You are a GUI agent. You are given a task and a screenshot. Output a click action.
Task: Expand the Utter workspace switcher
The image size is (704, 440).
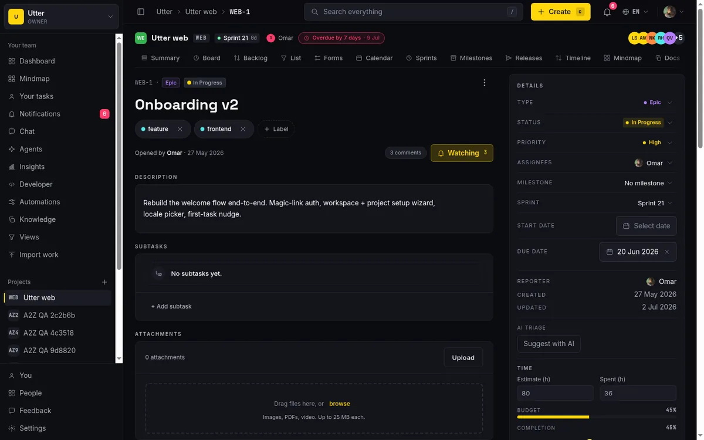[x=62, y=16]
